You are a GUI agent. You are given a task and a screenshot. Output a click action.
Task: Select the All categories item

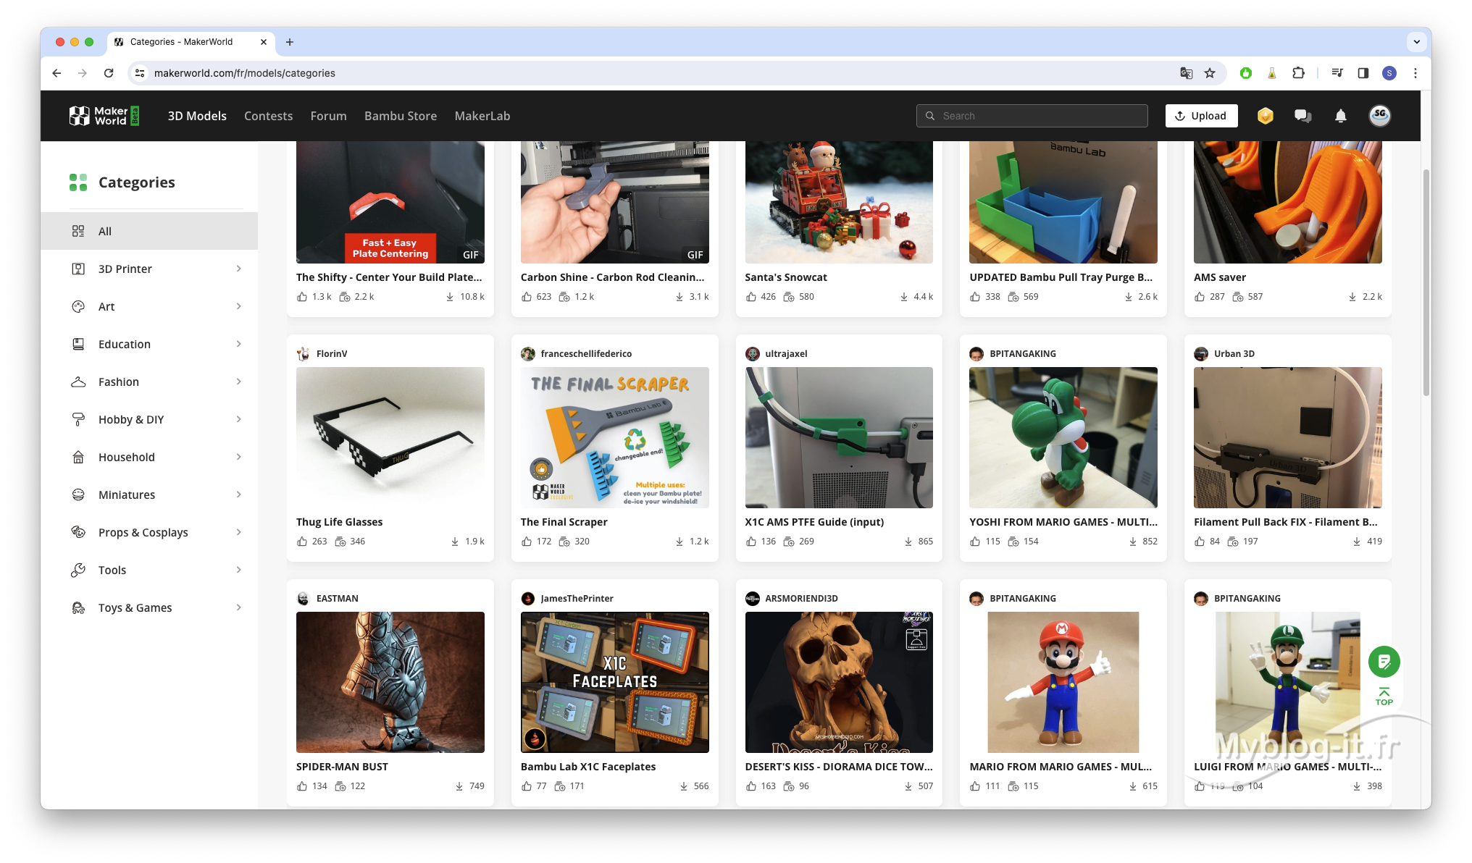point(149,231)
